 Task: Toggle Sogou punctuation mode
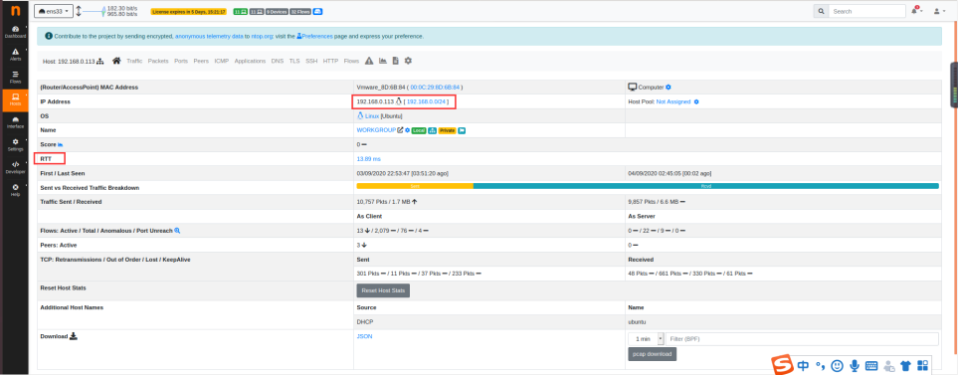tap(820, 366)
